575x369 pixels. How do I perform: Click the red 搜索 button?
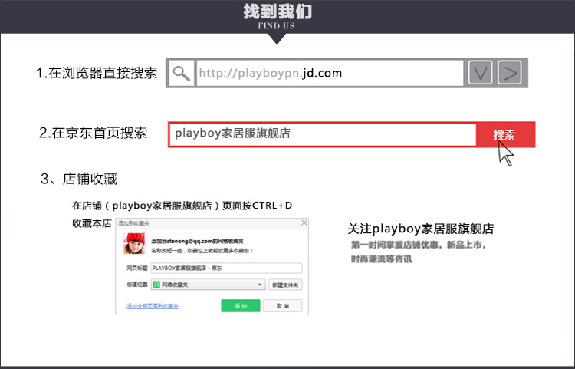pyautogui.click(x=506, y=134)
